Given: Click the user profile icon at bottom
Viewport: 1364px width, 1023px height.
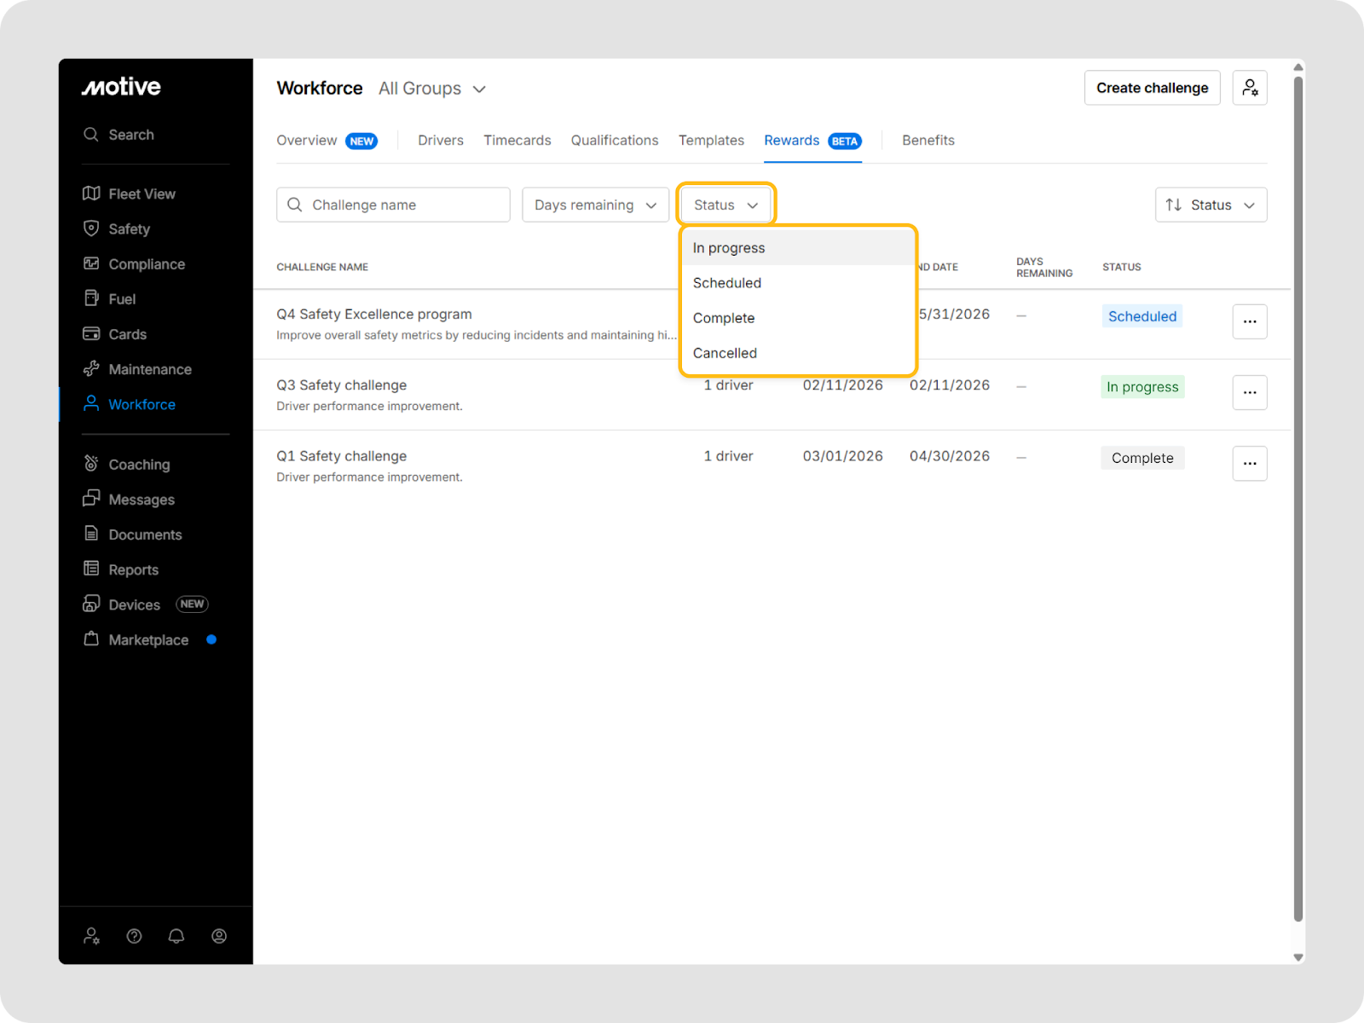Looking at the screenshot, I should pyautogui.click(x=219, y=936).
